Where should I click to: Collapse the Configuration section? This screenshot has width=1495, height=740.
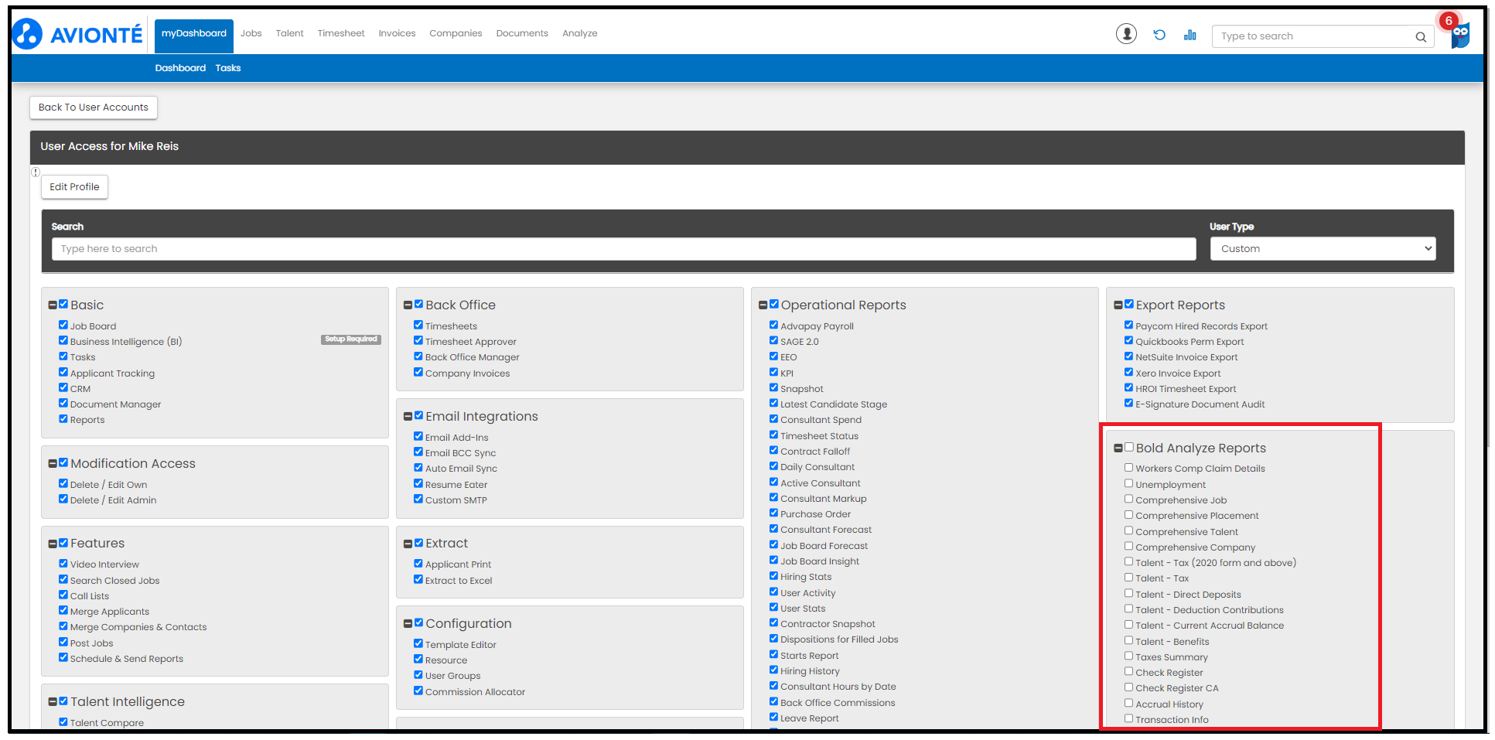(408, 624)
